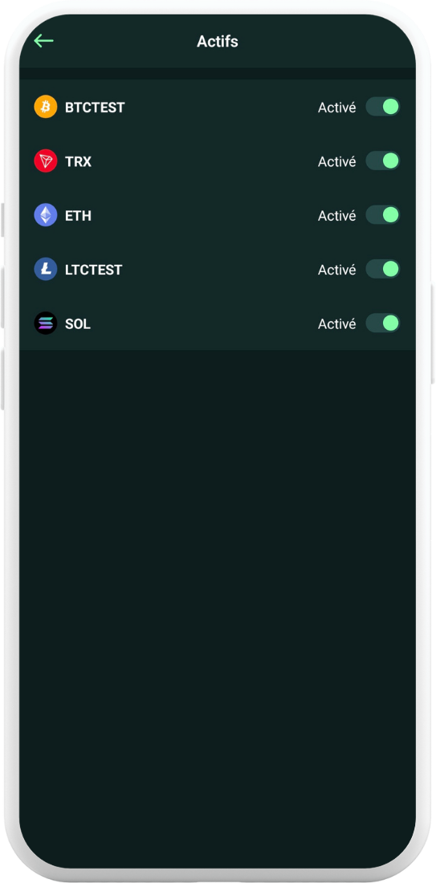Screen dimensions: 436x883
Task: Turn off the TRX asset switch
Action: [x=382, y=161]
